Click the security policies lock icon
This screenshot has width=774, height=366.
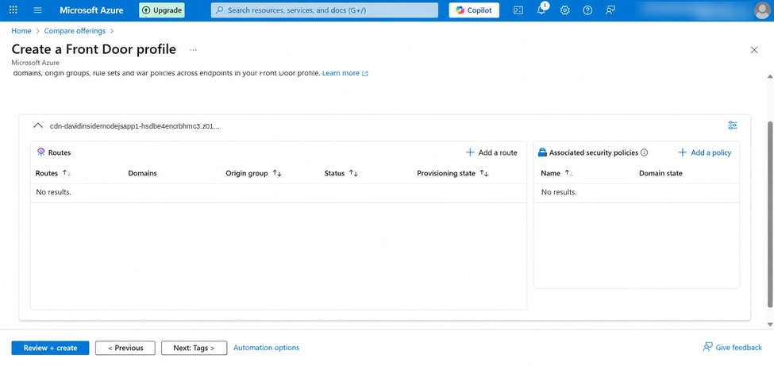(542, 152)
